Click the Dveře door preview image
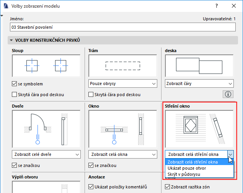This screenshot has height=193, width=243. 46,129
